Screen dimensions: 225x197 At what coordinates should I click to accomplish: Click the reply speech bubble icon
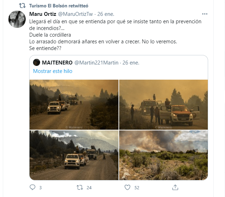[32, 187]
